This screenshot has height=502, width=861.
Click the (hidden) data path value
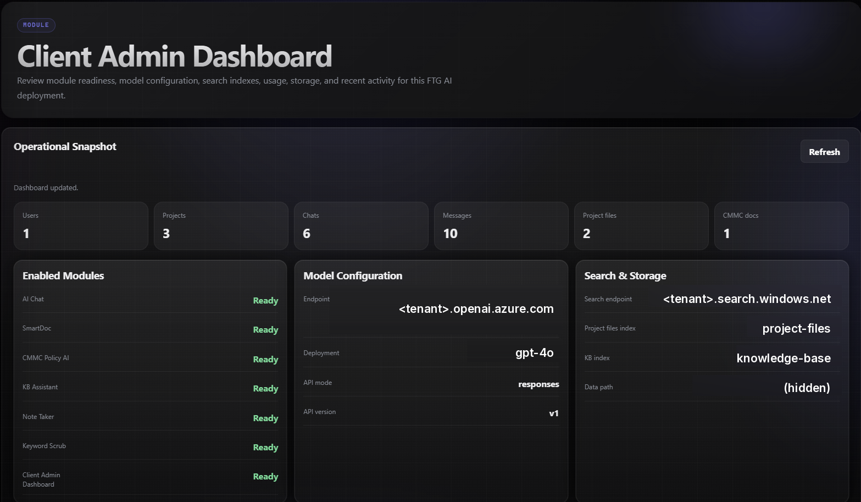[x=807, y=388]
